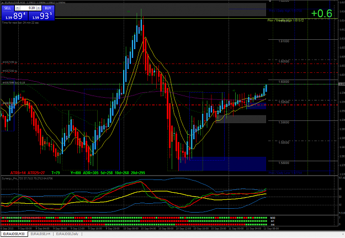Select the Prev / Weekly High 1.61512 label
This screenshot has height=238, width=345.
click(285, 20)
